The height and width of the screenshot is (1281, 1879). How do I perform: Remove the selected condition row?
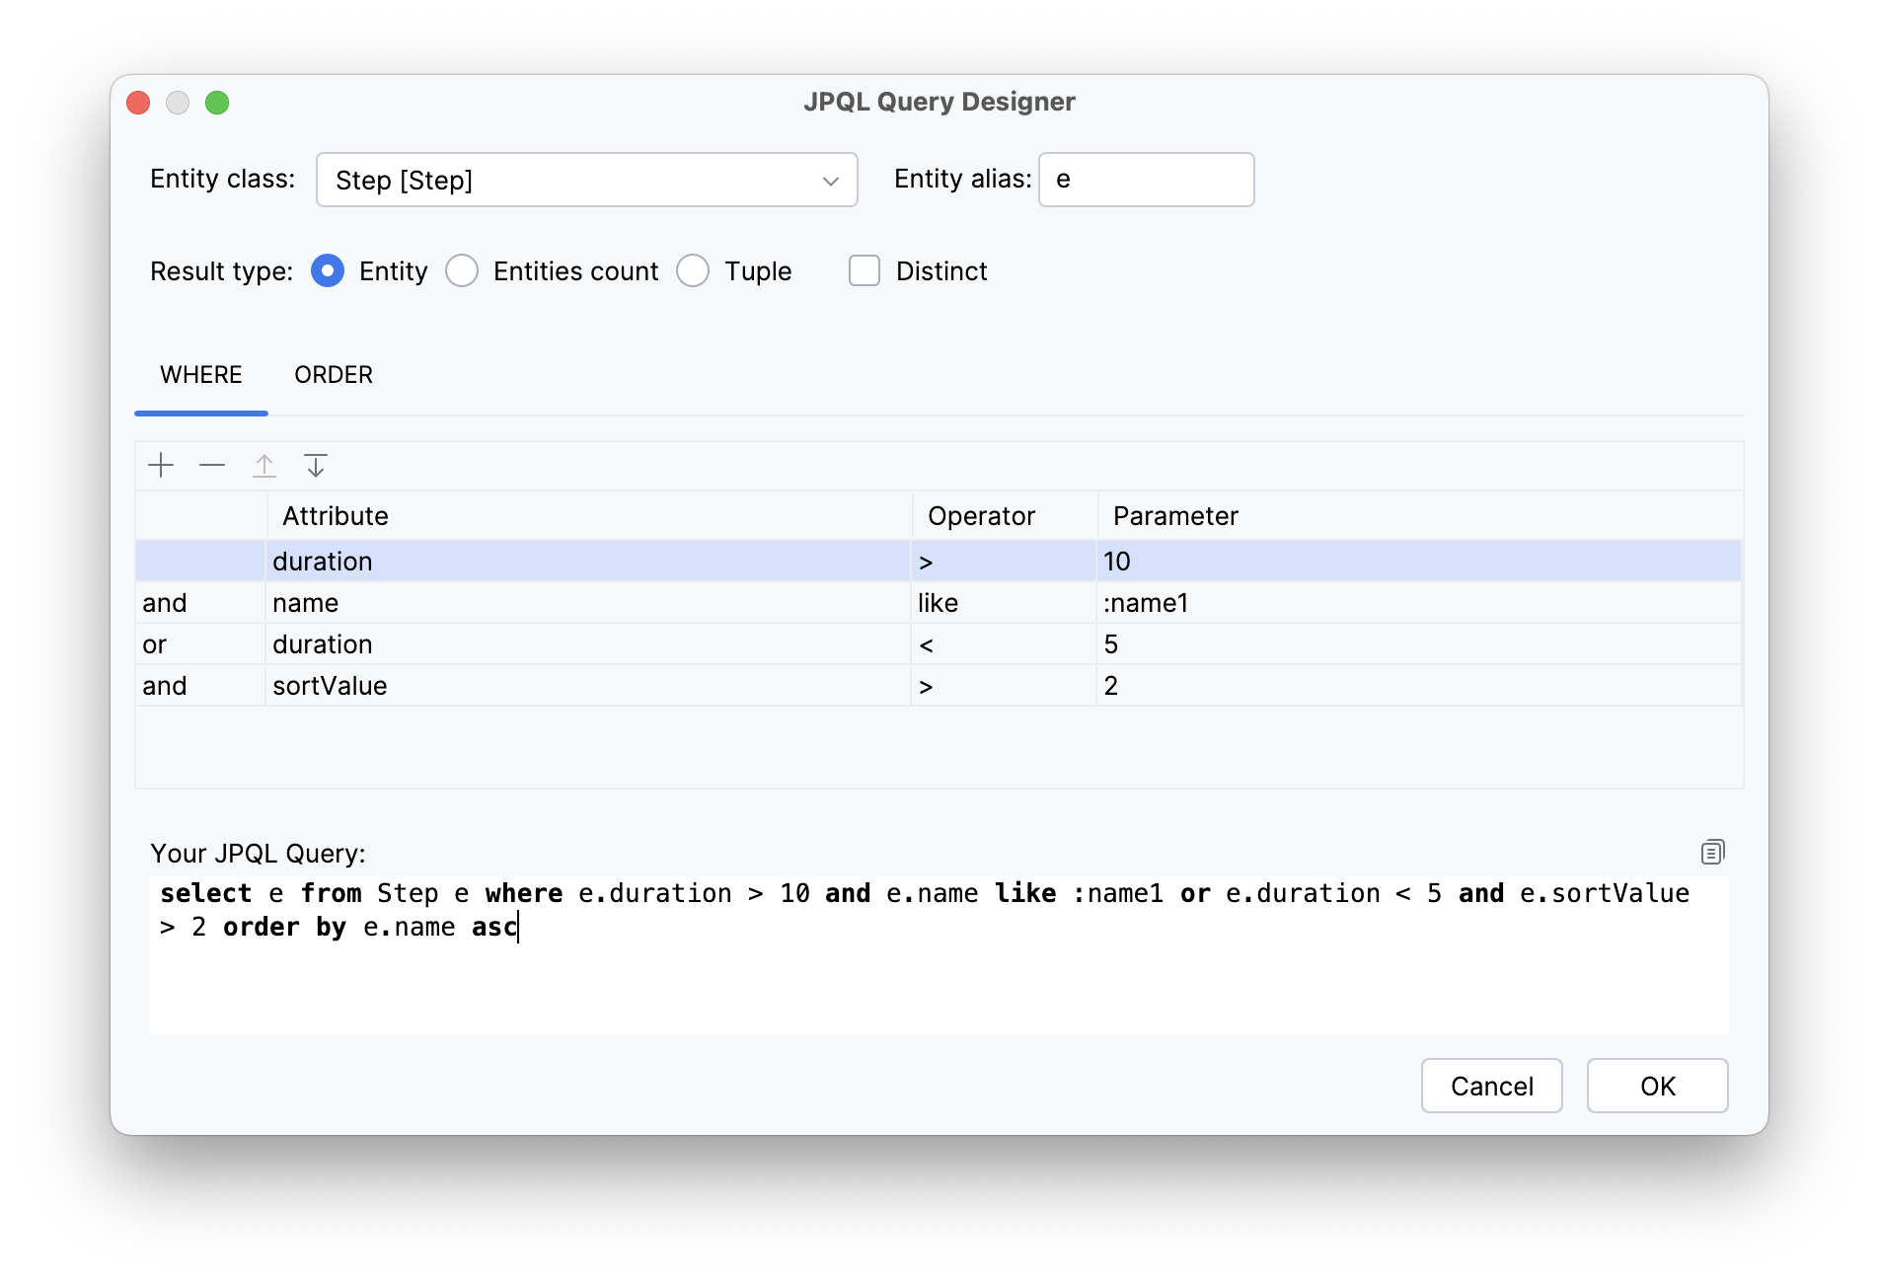click(212, 465)
